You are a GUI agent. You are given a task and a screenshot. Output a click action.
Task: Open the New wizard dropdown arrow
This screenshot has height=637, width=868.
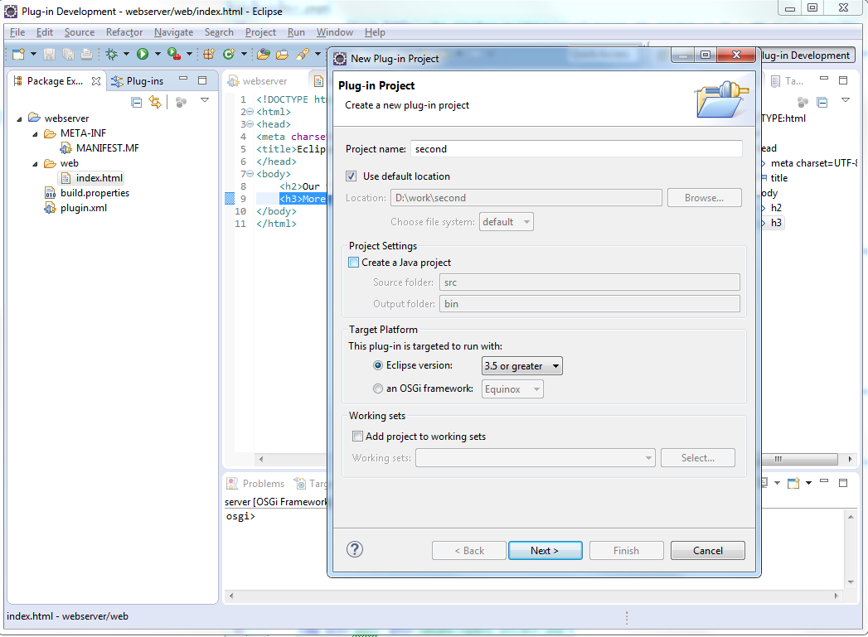pyautogui.click(x=33, y=54)
